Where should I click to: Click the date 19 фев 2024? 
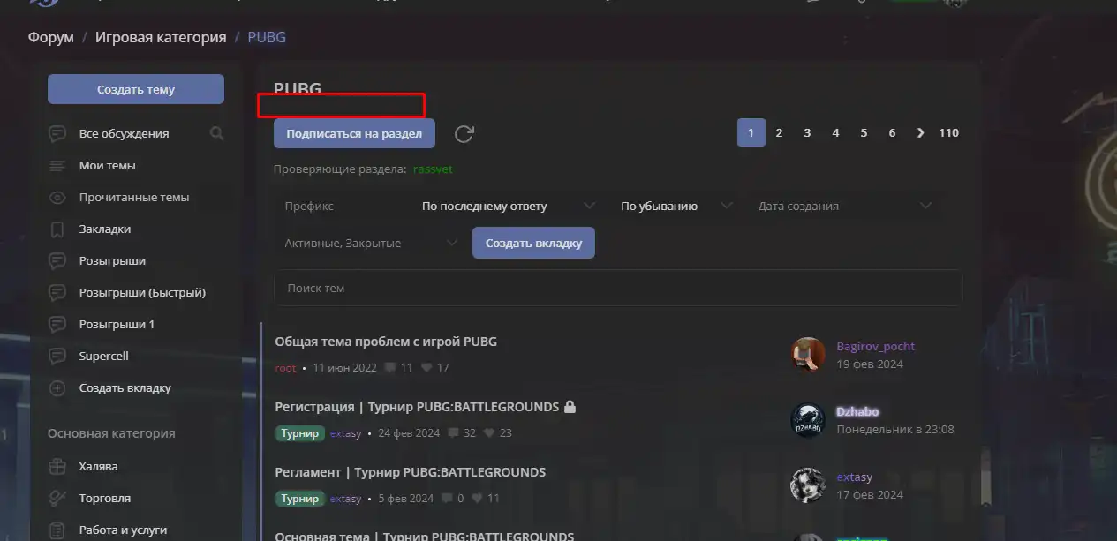pyautogui.click(x=870, y=364)
